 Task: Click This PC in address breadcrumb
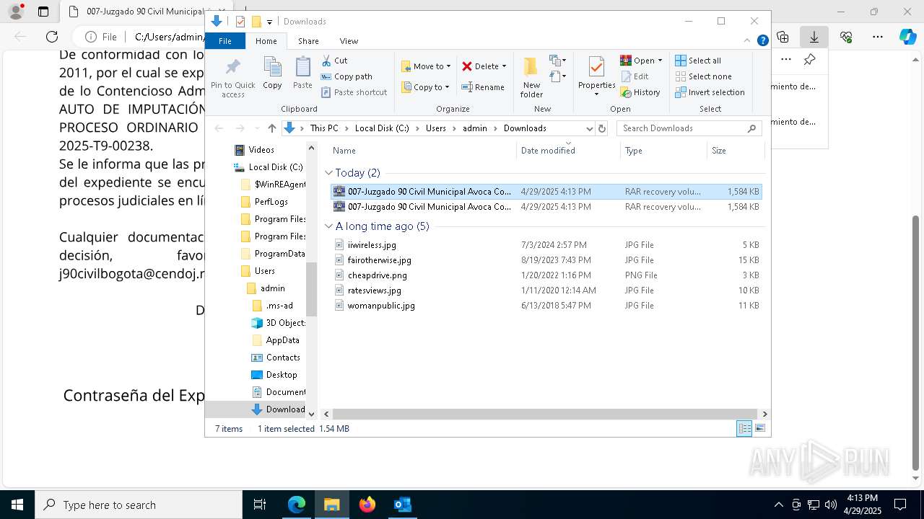(324, 128)
